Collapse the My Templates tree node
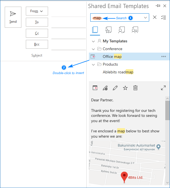The height and width of the screenshot is (188, 170). 93,41
